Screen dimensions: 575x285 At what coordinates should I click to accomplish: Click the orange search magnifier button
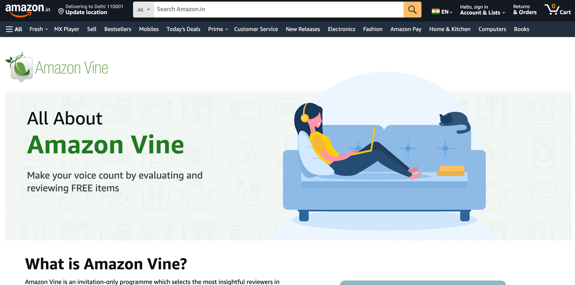pyautogui.click(x=412, y=9)
